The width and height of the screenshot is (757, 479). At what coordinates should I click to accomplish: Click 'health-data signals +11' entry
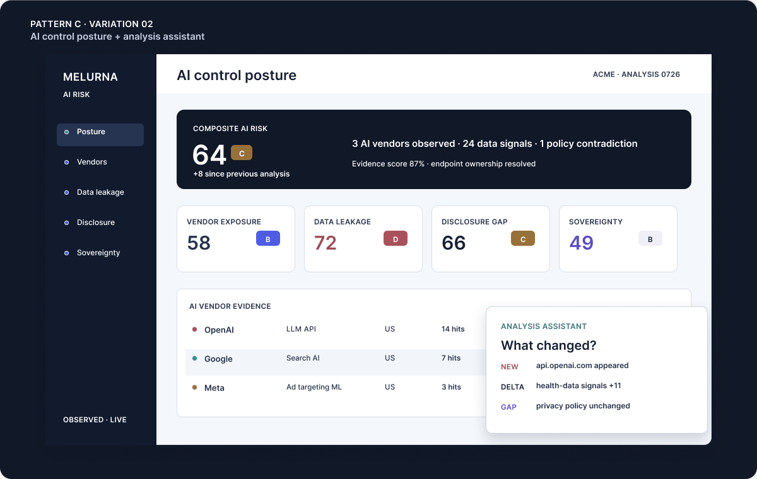tap(578, 386)
